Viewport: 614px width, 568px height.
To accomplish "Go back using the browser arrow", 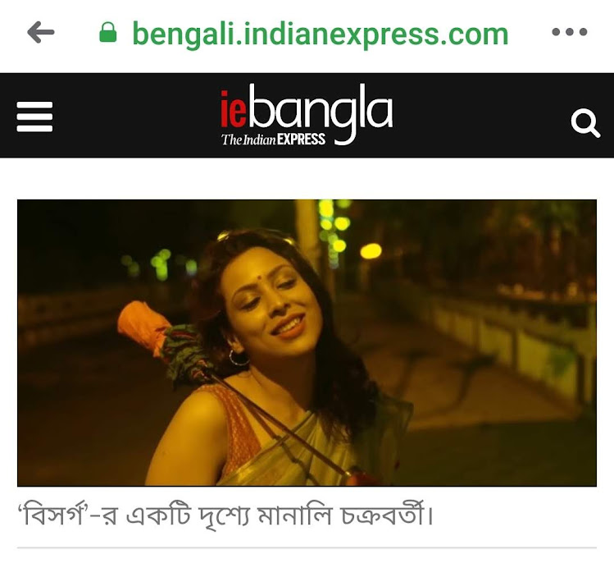I will 41,32.
